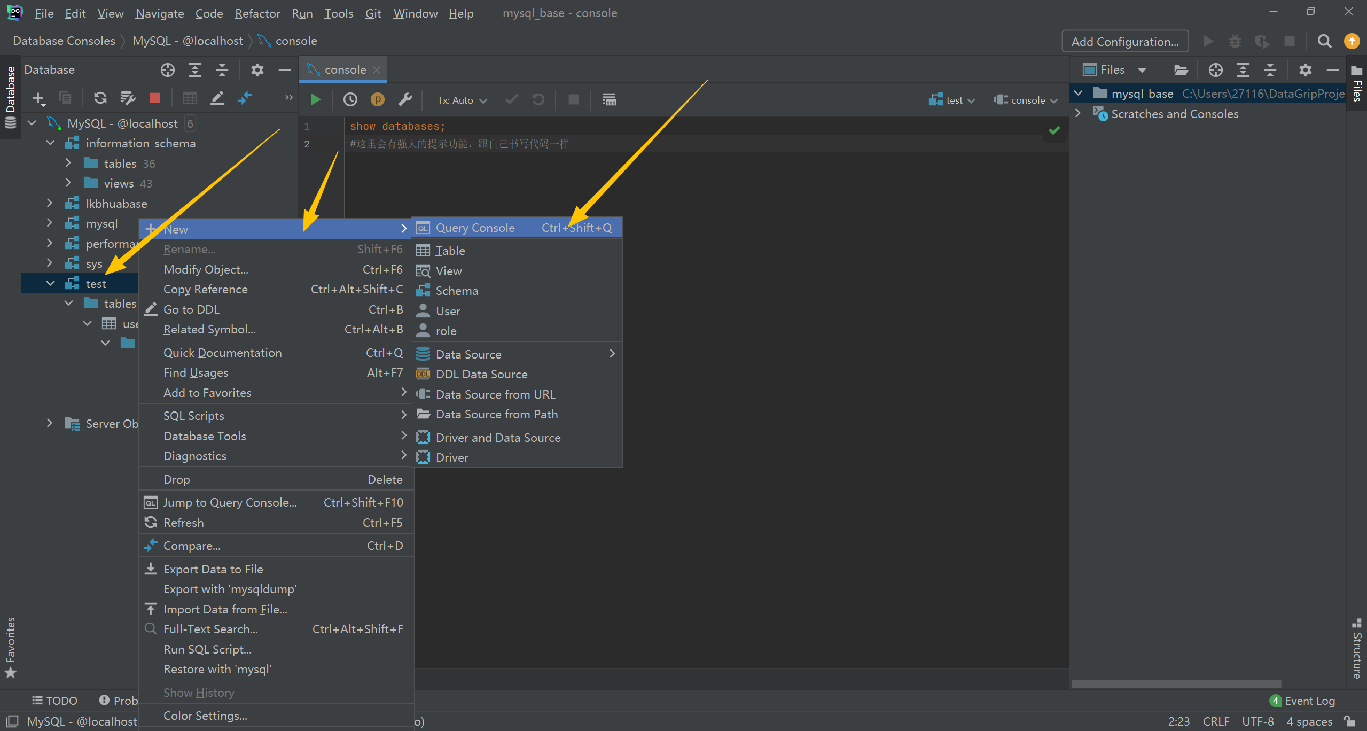Click the green Execute run button
1367x731 pixels.
pos(315,99)
